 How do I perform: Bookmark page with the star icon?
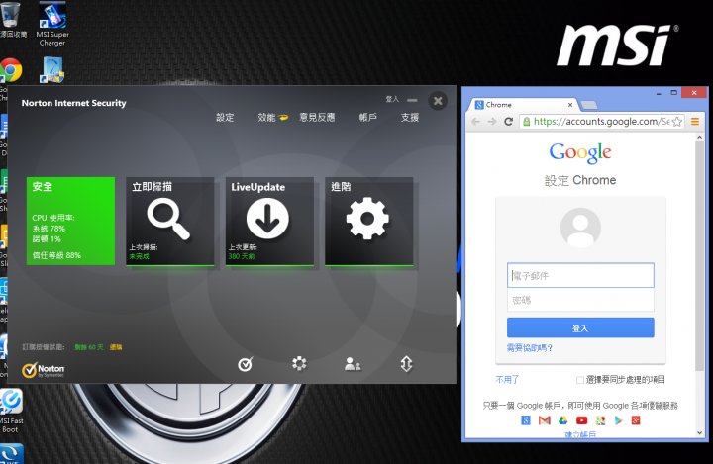[677, 122]
